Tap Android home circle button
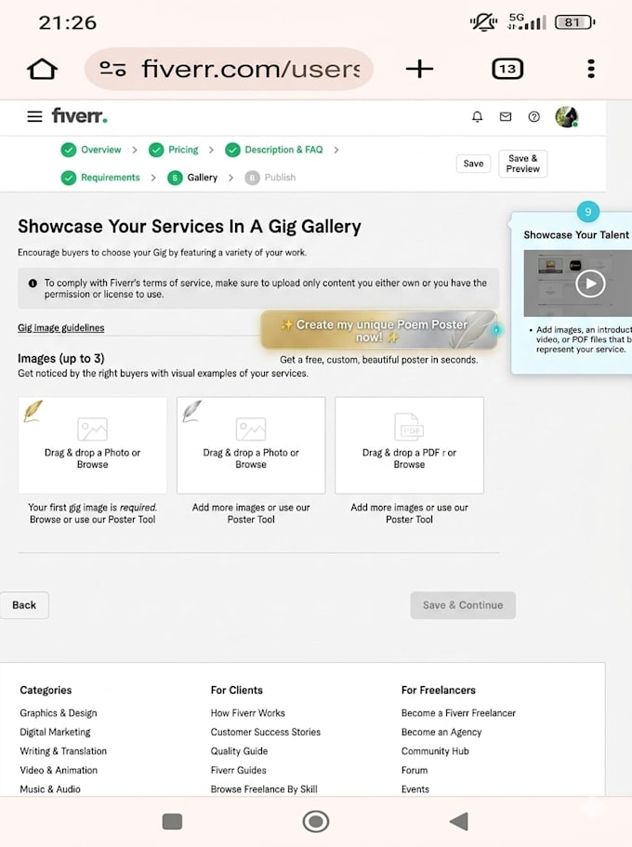 pyautogui.click(x=315, y=822)
